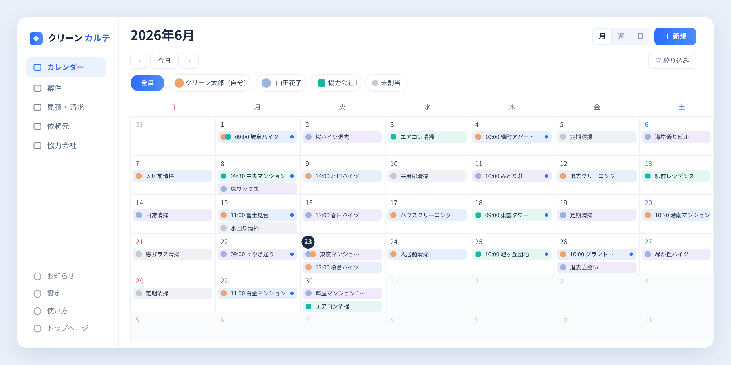Screen dimensions: 731x365
Task: Click the お知らせ circle icon
Action: pyautogui.click(x=37, y=276)
